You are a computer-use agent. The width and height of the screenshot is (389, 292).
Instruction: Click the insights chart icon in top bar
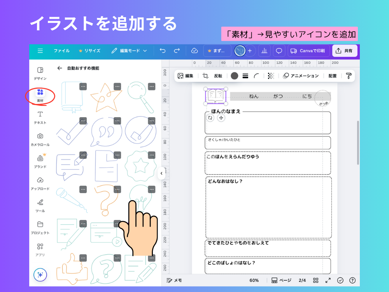pos(264,51)
